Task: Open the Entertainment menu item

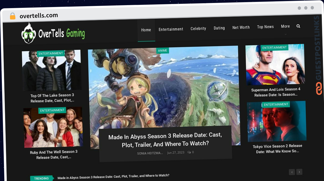Action: pos(171,29)
